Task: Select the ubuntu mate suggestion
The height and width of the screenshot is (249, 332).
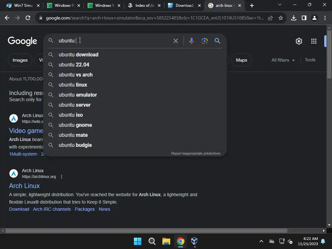Action: (135, 135)
